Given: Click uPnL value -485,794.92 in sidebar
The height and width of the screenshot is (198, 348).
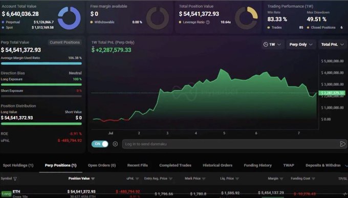Looking at the screenshot, I should point(70,141).
